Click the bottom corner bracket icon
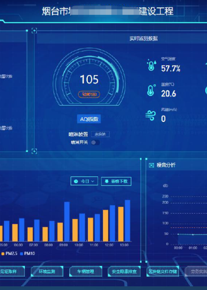 coord(34,151)
